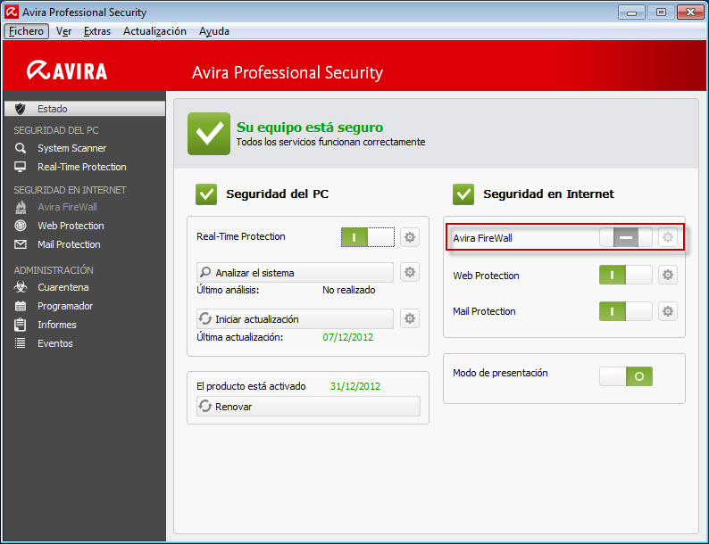
Task: Select System Scanner in the sidebar
Action: [x=72, y=148]
